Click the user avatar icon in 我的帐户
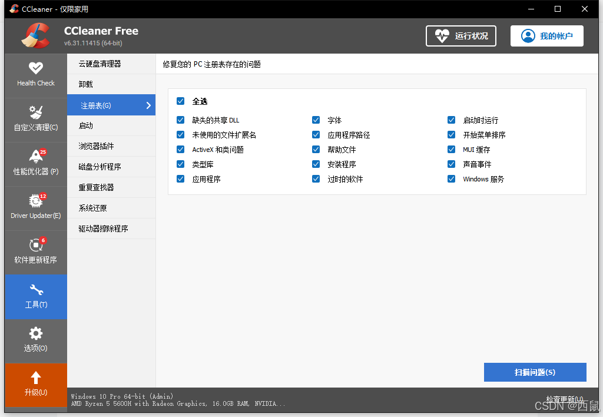 coord(528,36)
